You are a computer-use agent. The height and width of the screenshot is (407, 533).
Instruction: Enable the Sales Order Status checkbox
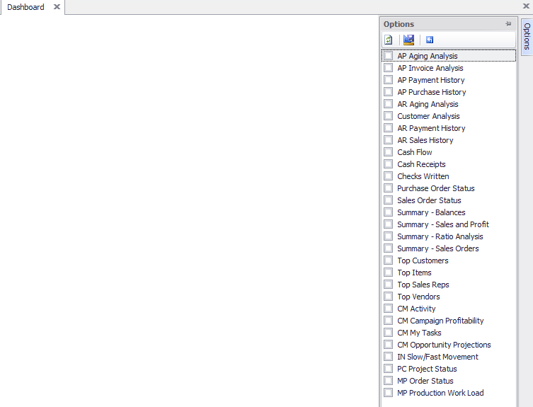tap(388, 200)
